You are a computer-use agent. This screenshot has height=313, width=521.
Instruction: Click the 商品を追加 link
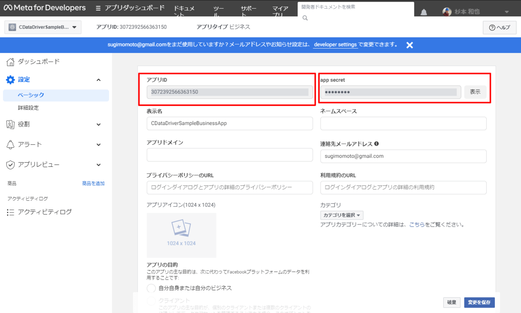point(93,183)
